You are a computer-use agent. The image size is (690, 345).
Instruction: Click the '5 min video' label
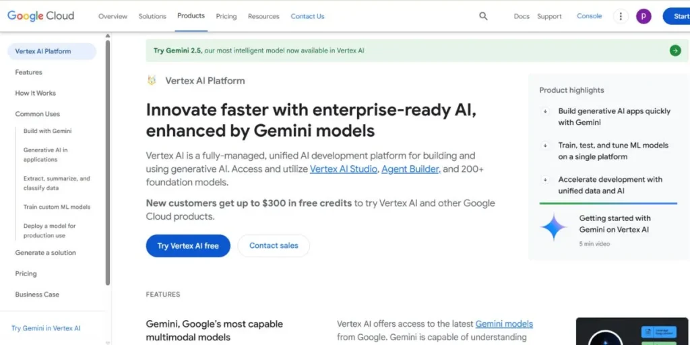pyautogui.click(x=594, y=243)
